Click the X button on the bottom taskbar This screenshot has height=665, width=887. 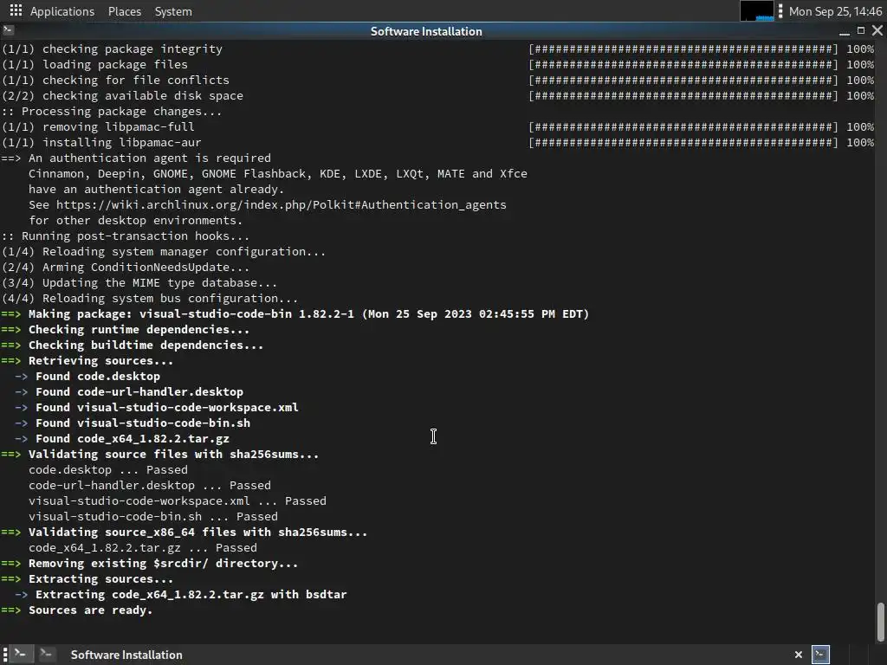pos(798,655)
